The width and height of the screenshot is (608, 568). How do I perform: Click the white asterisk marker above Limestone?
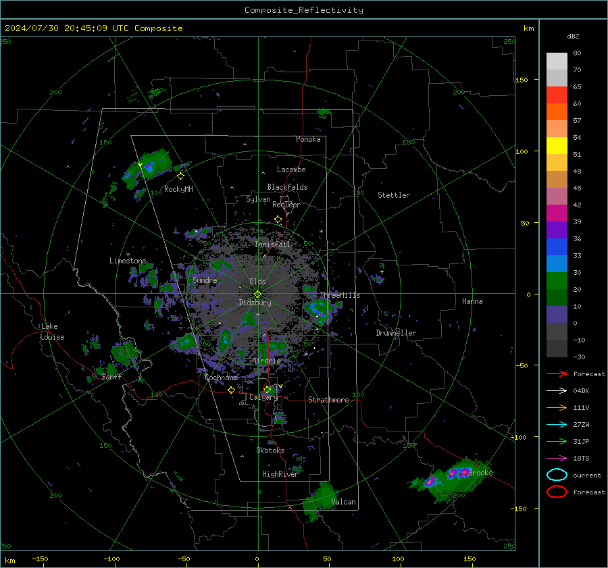click(128, 255)
